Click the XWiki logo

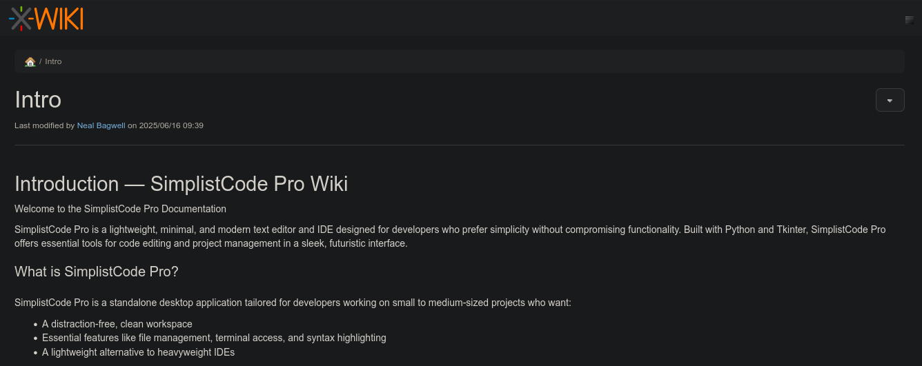pos(46,18)
